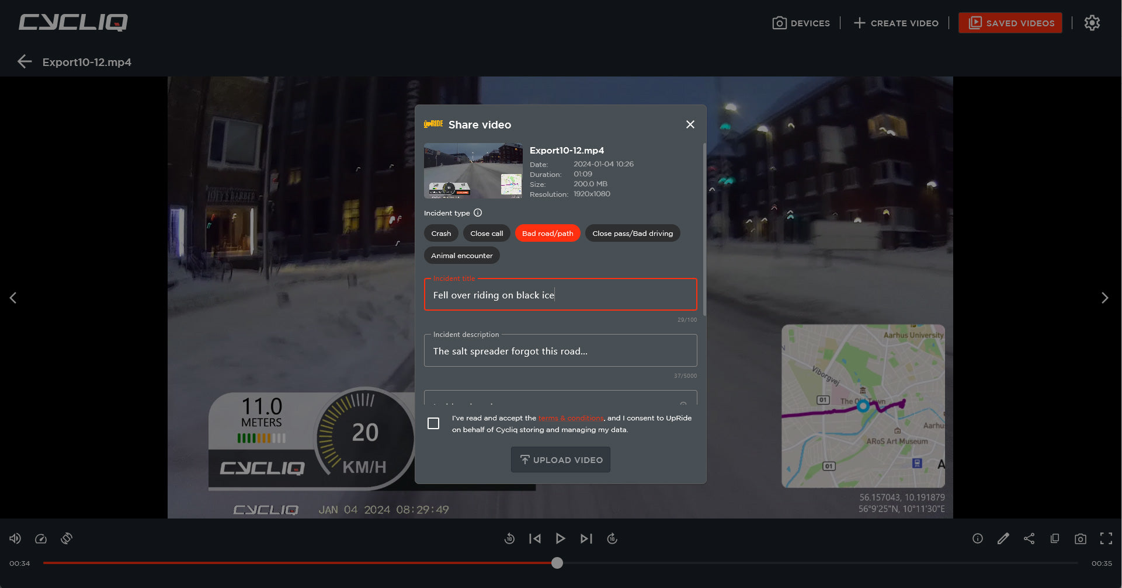
Task: Edit the video with the pencil icon
Action: pyautogui.click(x=1003, y=538)
